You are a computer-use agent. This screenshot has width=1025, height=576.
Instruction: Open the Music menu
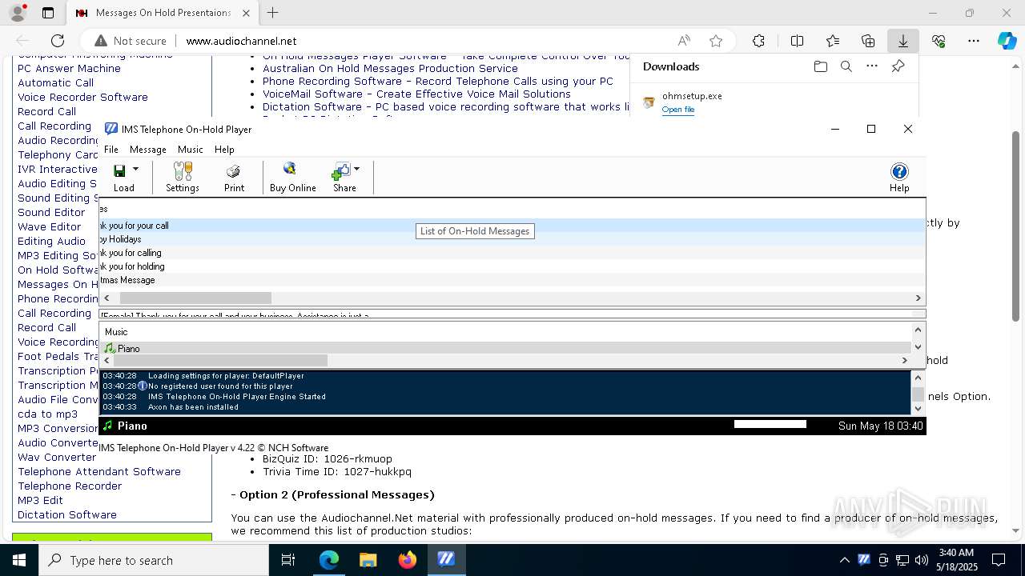pos(191,150)
